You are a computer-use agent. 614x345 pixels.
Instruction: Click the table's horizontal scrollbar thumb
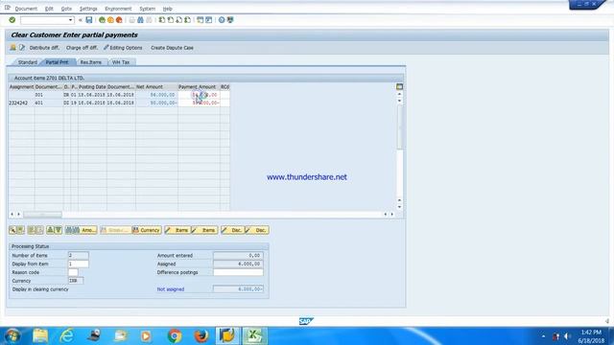point(42,215)
